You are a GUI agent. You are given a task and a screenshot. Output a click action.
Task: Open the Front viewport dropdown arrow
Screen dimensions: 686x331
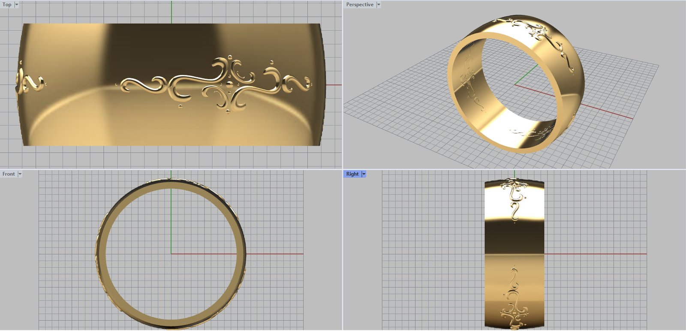click(20, 174)
